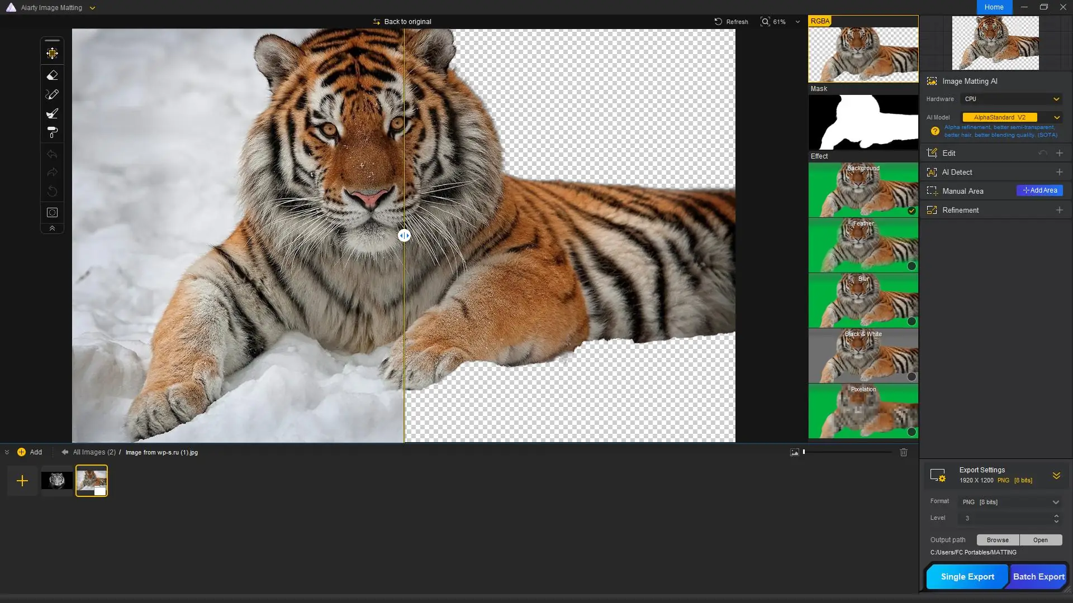Expand the Refinement section

click(1059, 210)
